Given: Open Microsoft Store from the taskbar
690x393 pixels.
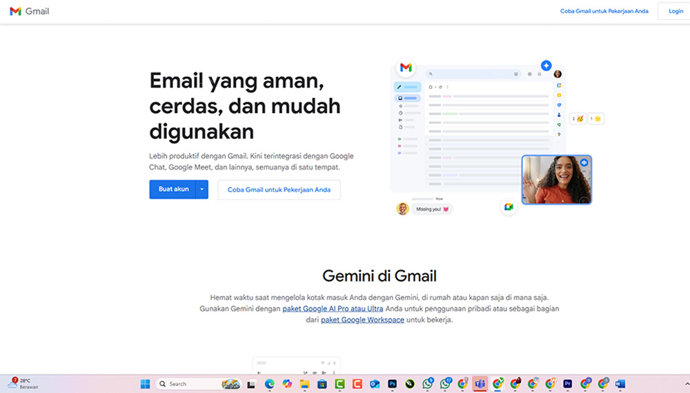Looking at the screenshot, I should point(322,384).
